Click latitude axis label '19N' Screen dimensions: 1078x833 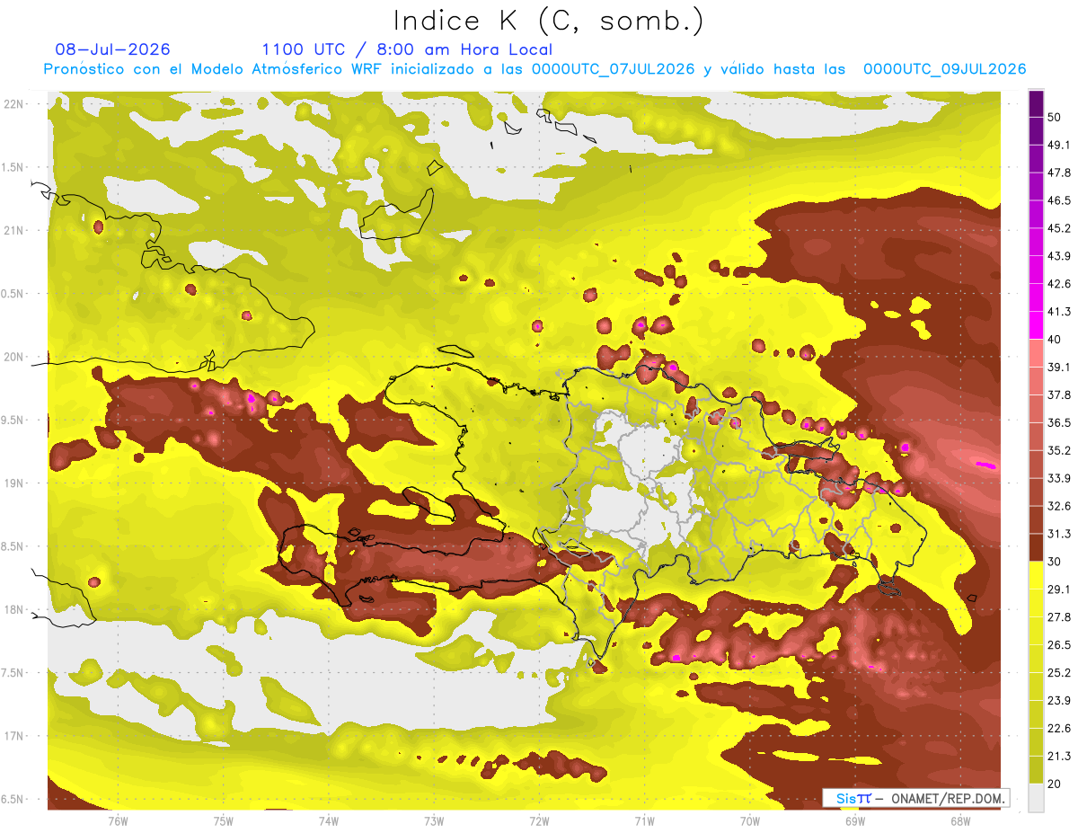[13, 483]
